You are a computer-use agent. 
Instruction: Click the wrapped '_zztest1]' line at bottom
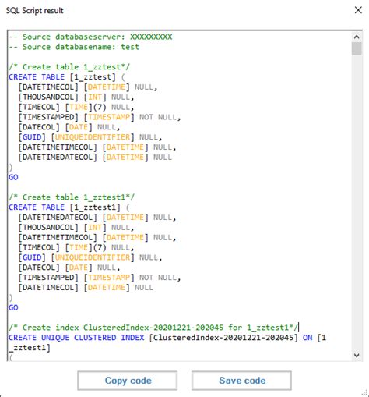(x=30, y=348)
